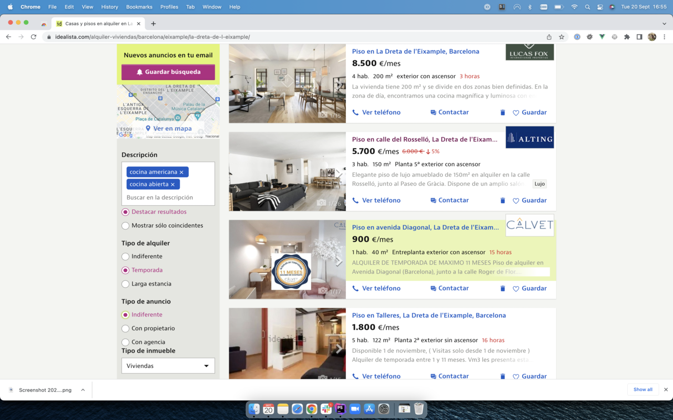Click Ver en mapa link
The width and height of the screenshot is (673, 420).
[x=169, y=129]
